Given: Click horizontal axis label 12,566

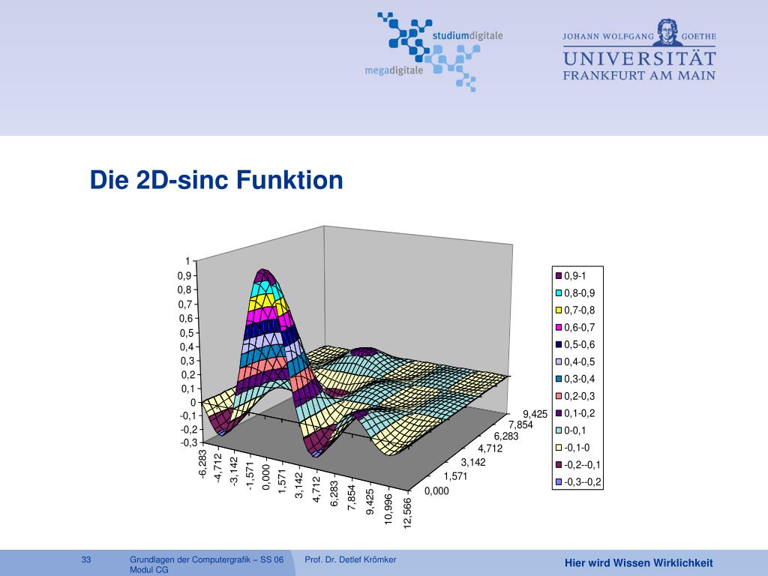Looking at the screenshot, I should (x=407, y=513).
